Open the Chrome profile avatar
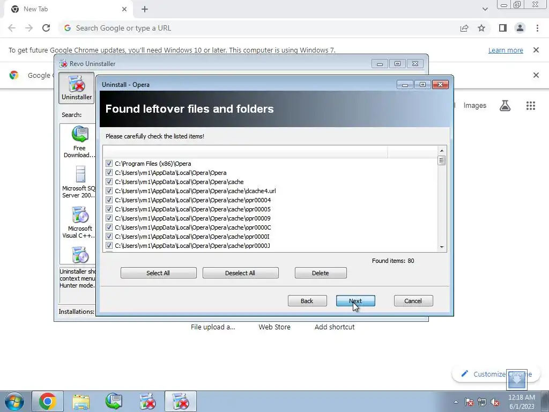The height and width of the screenshot is (412, 549). pos(520,28)
